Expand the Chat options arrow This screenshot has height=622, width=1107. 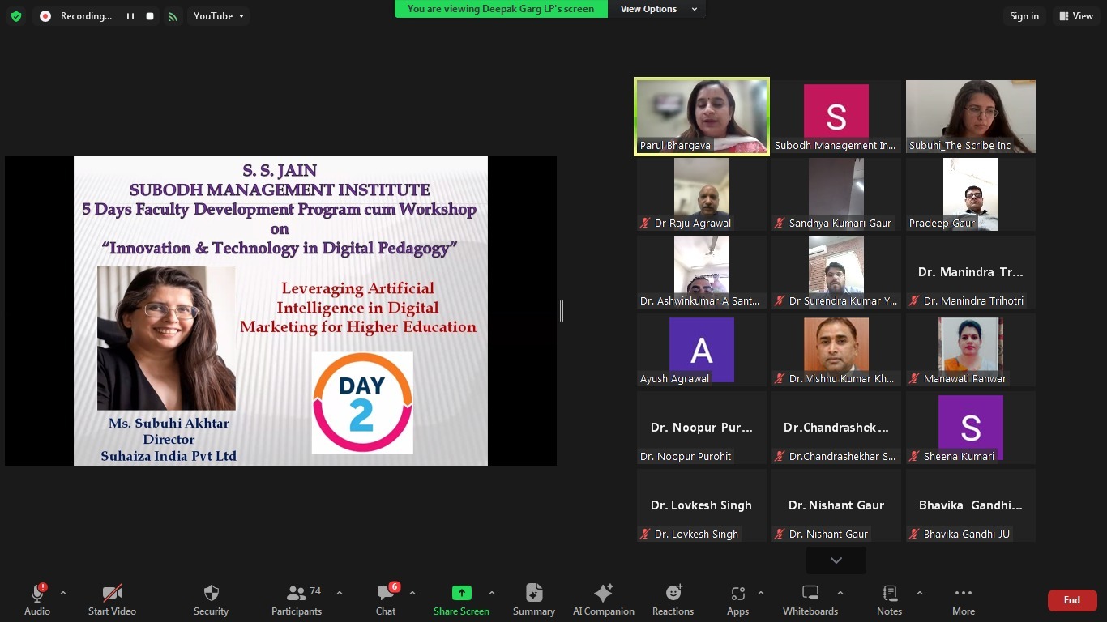tap(412, 594)
